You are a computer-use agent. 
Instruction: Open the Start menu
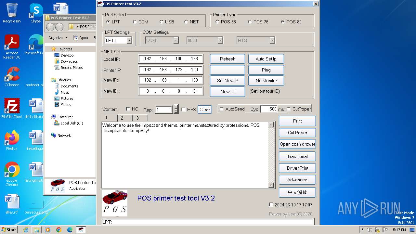(9, 230)
